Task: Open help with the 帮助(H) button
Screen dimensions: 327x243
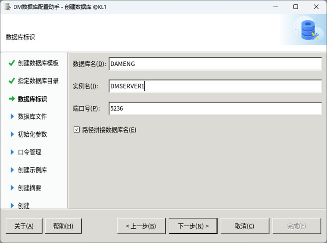Action: pyautogui.click(x=63, y=226)
